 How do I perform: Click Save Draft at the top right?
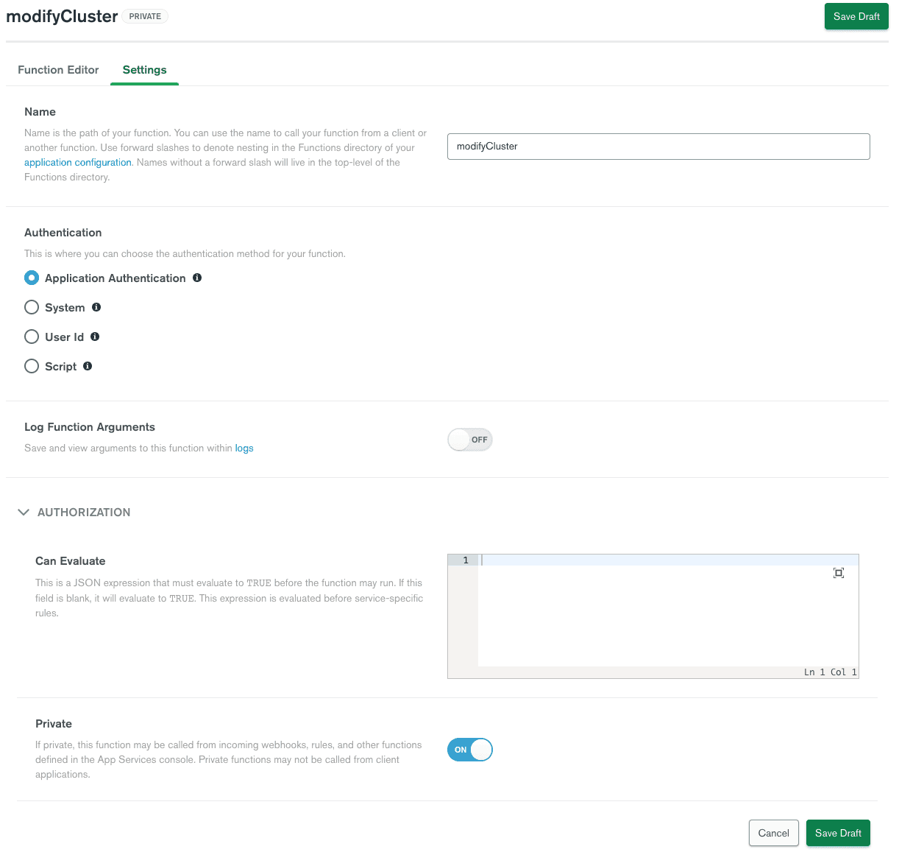[856, 16]
